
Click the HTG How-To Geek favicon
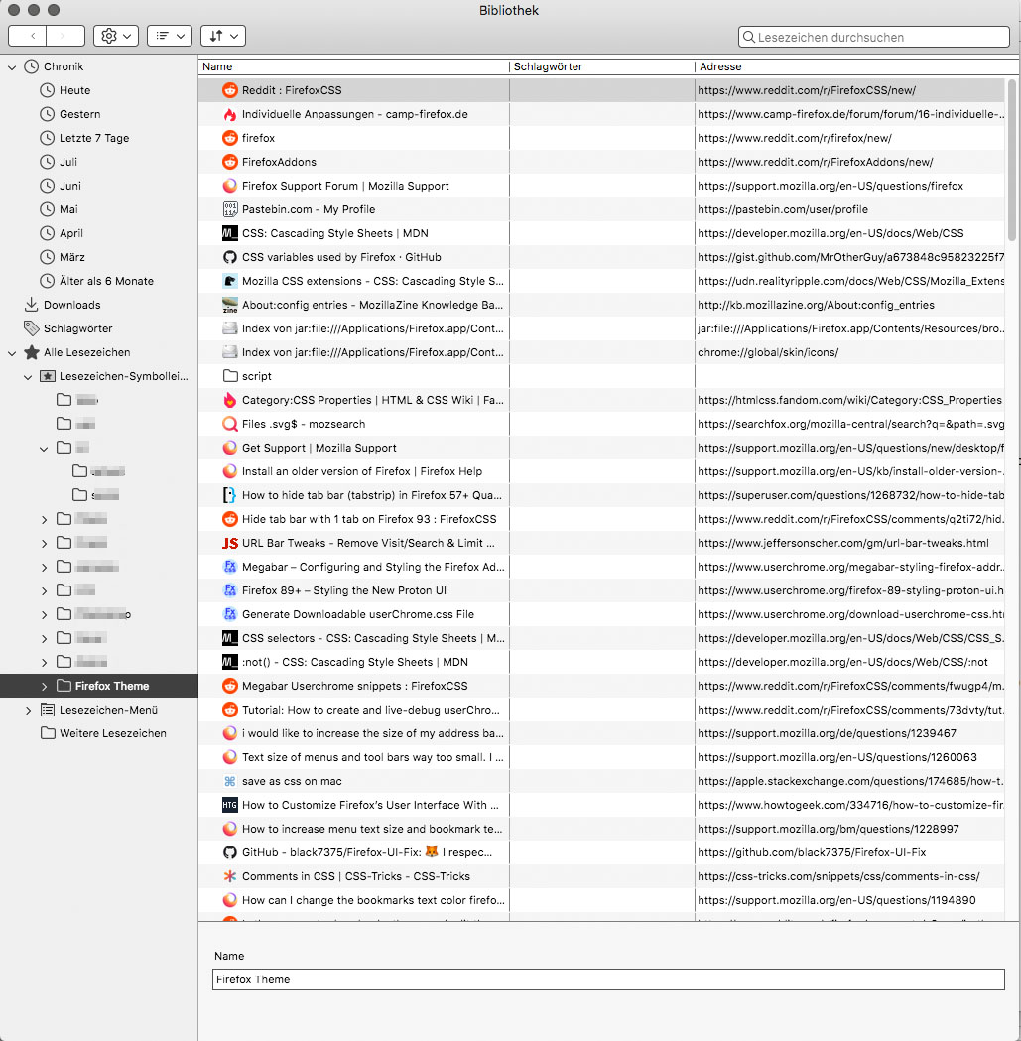pyautogui.click(x=229, y=806)
